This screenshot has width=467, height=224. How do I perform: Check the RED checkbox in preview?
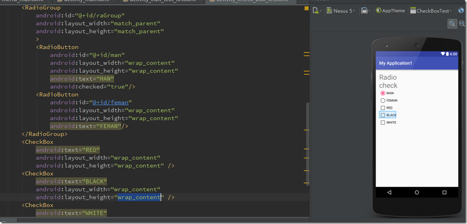tap(383, 108)
